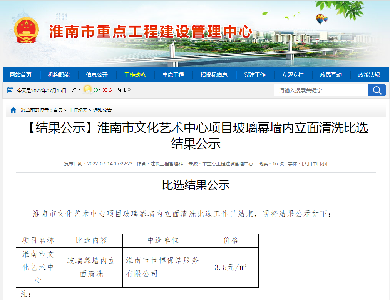This screenshot has height=300, width=390.
Task: Click the search magnifier icon
Action: tap(377, 90)
